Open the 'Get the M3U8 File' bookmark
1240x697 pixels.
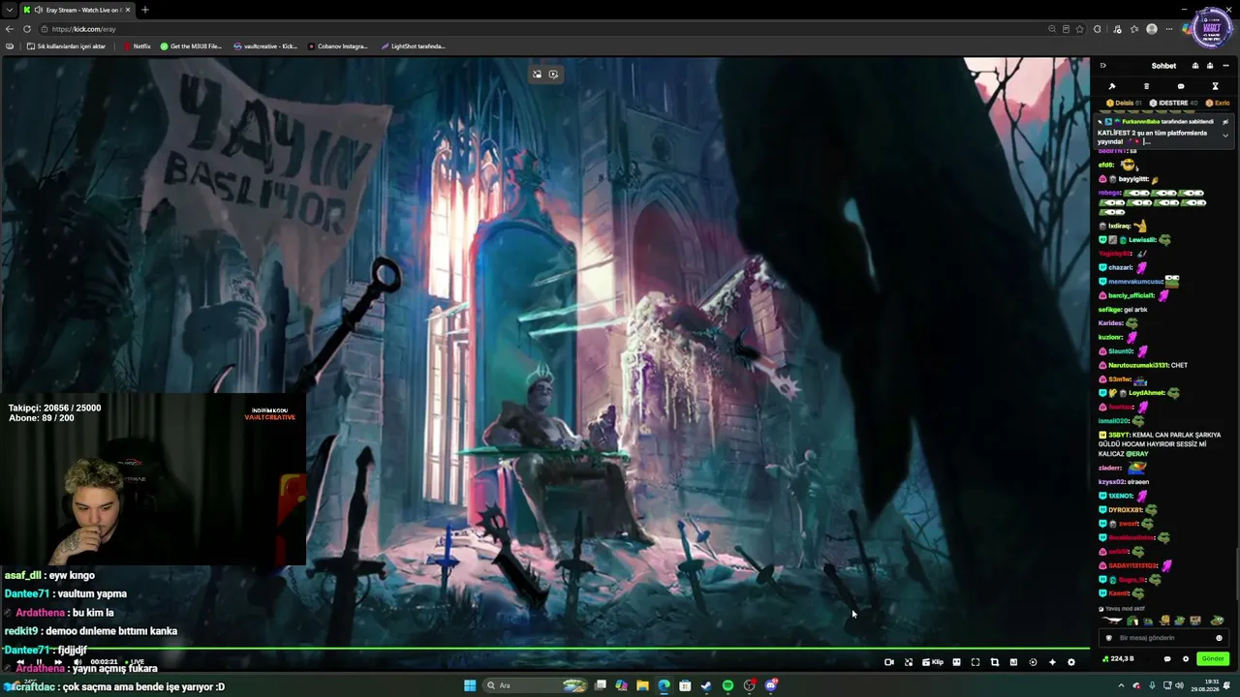pos(191,46)
